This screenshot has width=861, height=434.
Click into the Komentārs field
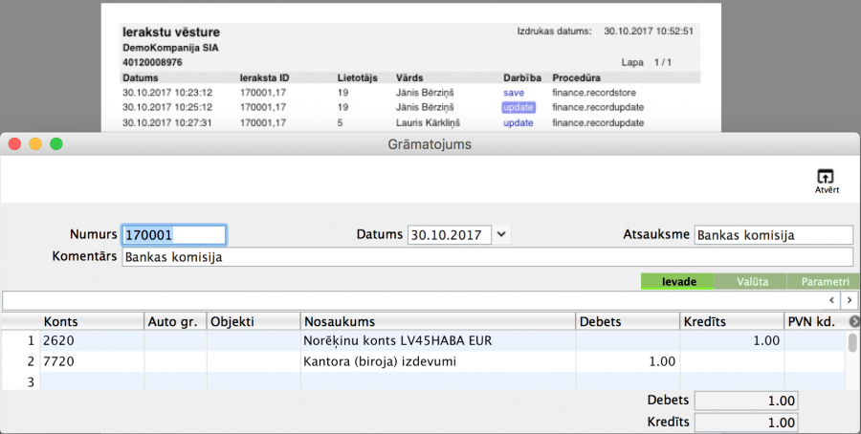point(486,257)
